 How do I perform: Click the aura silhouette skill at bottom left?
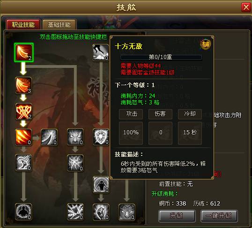pyautogui.click(x=23, y=212)
